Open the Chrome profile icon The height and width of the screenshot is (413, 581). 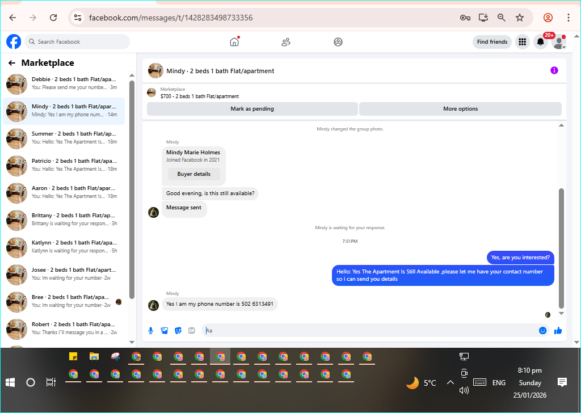(x=548, y=18)
